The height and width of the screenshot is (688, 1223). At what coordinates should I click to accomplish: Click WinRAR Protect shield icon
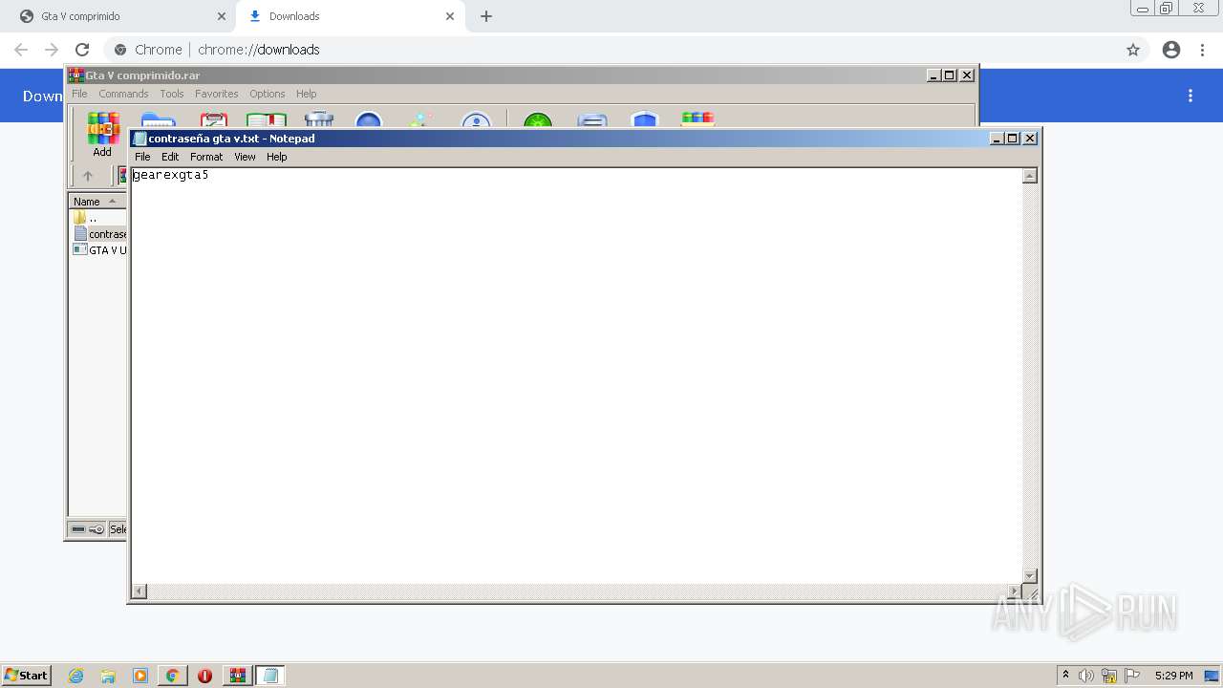(x=645, y=120)
